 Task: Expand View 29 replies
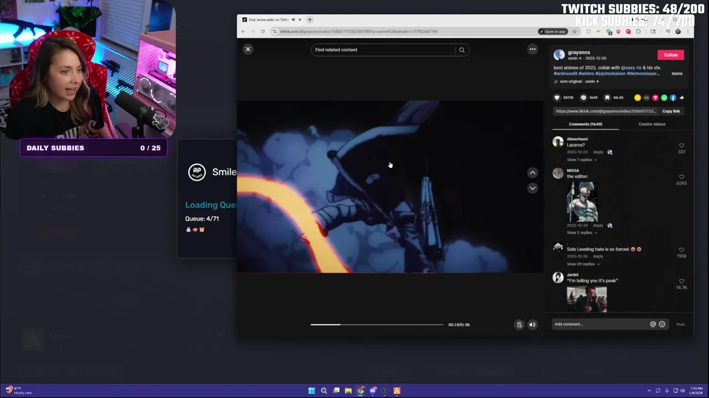[583, 264]
